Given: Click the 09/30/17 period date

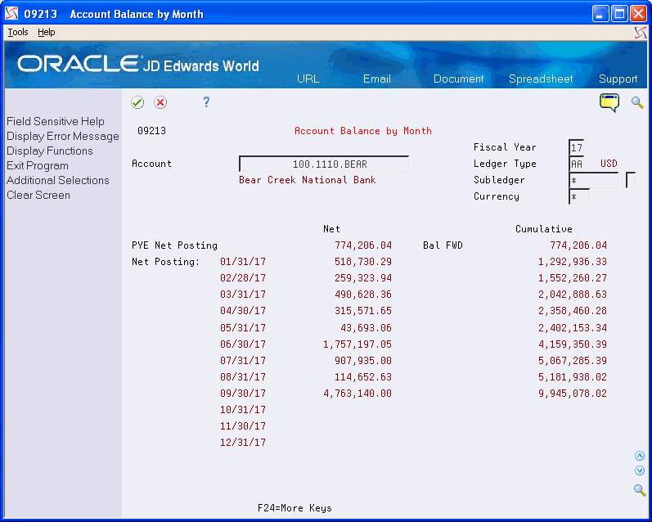Looking at the screenshot, I should tap(243, 393).
